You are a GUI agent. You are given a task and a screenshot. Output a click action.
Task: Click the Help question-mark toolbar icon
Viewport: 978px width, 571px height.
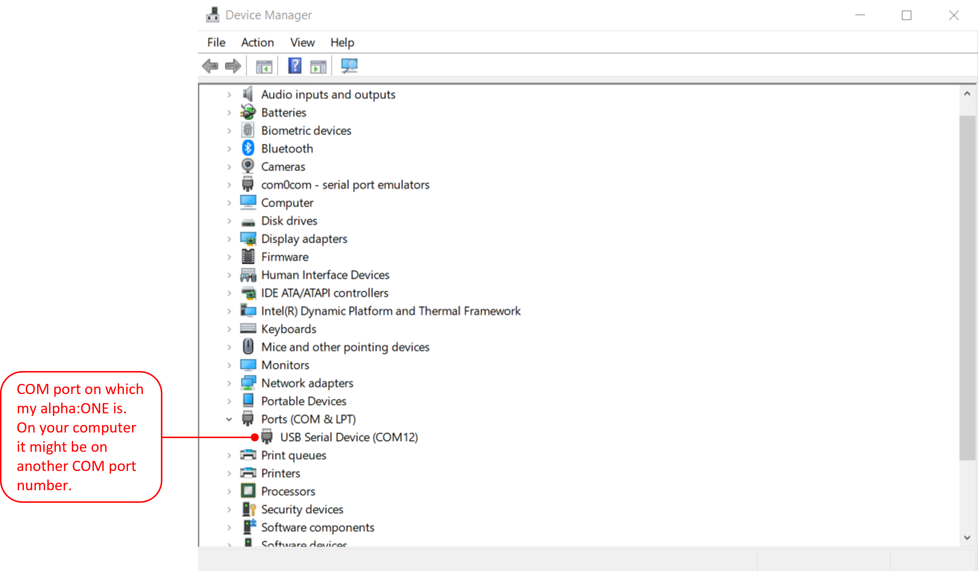(294, 66)
